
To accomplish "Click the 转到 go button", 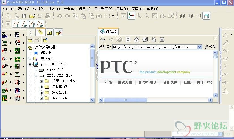I will pos(210,47).
